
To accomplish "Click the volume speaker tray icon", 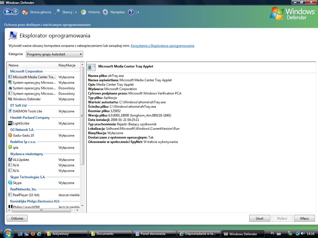I will pyautogui.click(x=303, y=234).
